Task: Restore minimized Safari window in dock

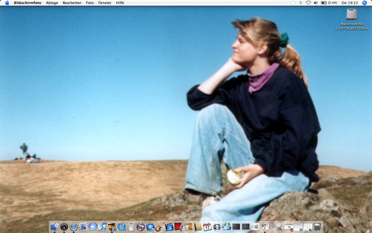Action: click(298, 227)
